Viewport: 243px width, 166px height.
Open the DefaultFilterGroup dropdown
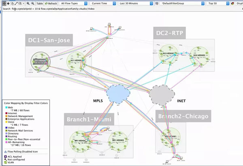click(182, 3)
